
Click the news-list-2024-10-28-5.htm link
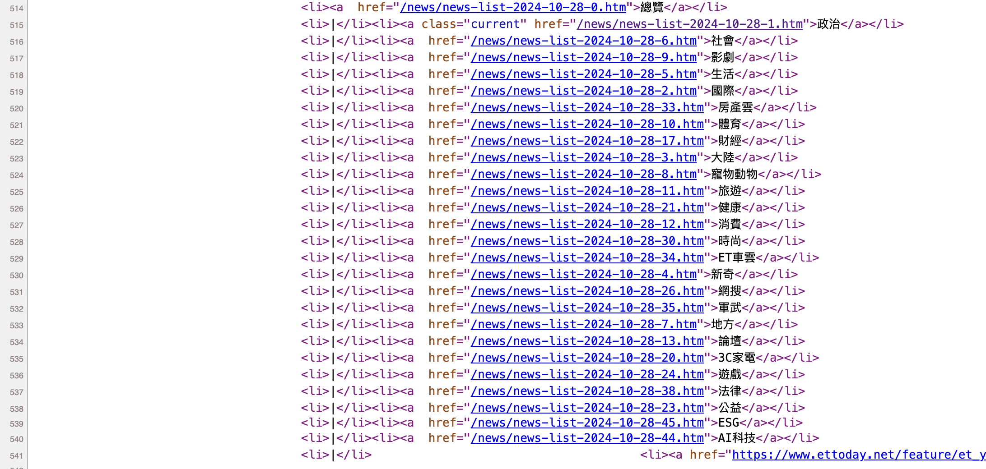pyautogui.click(x=583, y=74)
